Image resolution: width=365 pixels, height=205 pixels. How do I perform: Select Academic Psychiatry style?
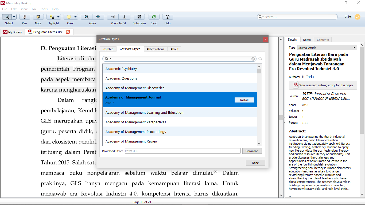pyautogui.click(x=180, y=69)
